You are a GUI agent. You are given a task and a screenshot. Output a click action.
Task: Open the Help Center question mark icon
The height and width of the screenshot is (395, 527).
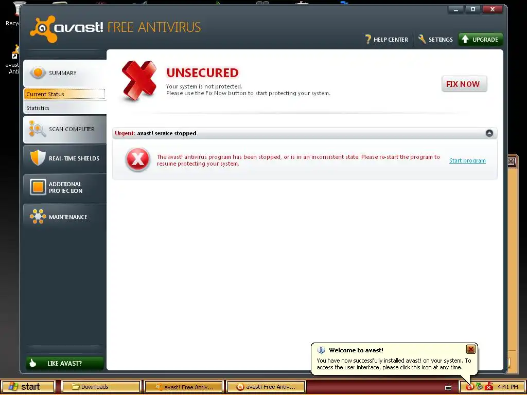click(368, 40)
